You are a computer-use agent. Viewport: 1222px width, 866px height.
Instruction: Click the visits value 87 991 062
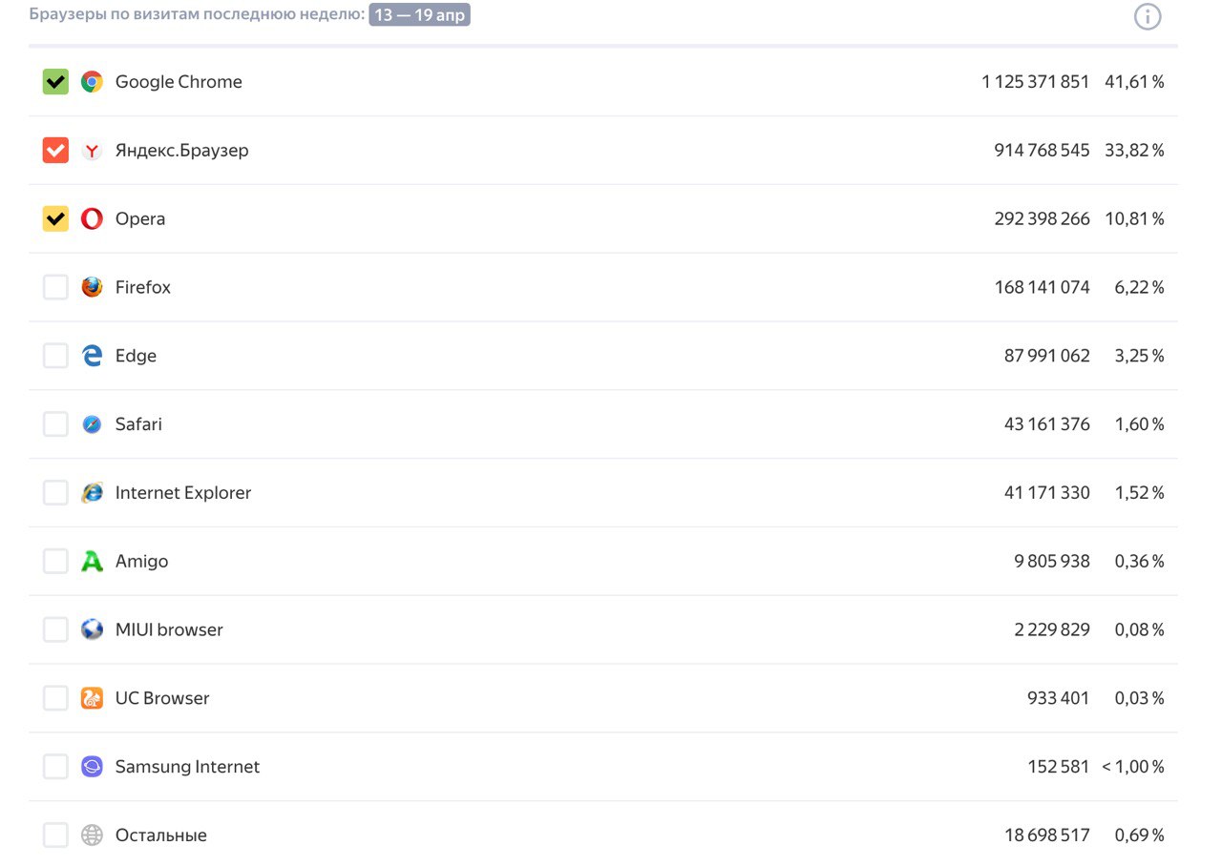click(x=1047, y=356)
